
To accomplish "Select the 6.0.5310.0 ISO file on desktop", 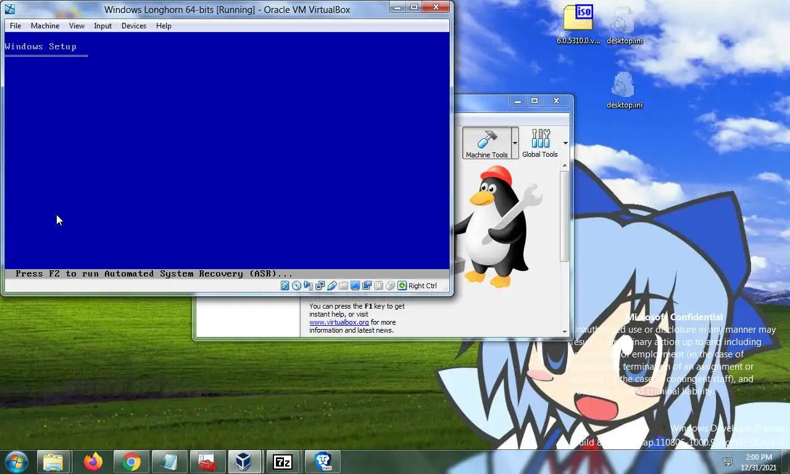I will click(x=578, y=25).
